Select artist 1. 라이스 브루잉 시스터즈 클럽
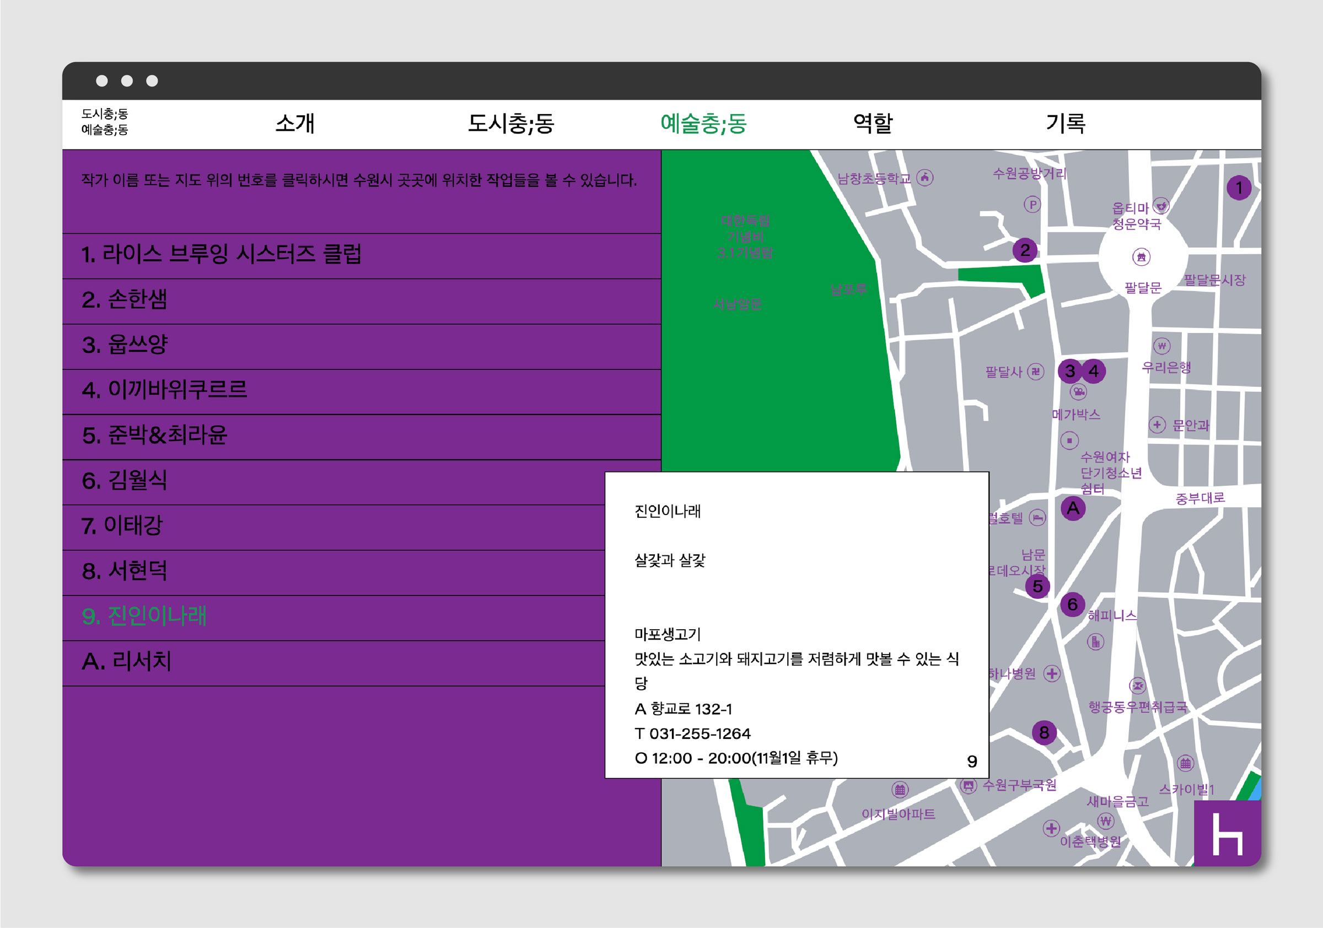The image size is (1323, 928). (361, 256)
